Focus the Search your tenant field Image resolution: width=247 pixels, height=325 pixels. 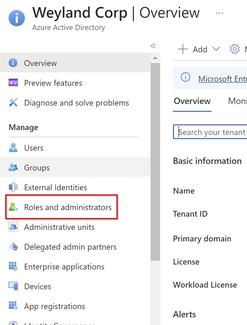(x=210, y=132)
